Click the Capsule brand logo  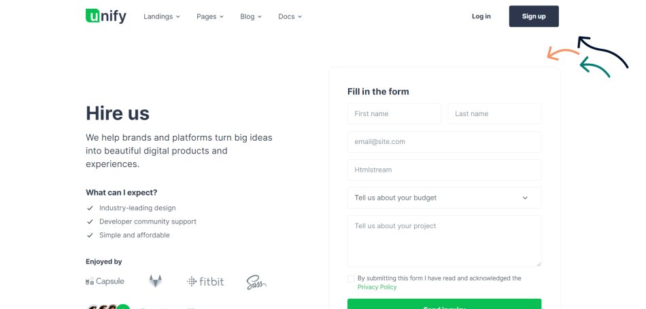pyautogui.click(x=105, y=281)
